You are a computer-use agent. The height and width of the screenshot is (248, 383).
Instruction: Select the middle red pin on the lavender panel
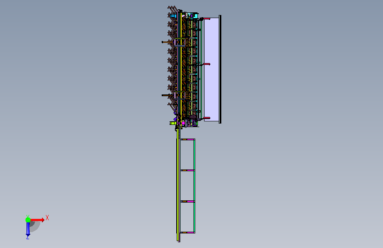click(207, 64)
